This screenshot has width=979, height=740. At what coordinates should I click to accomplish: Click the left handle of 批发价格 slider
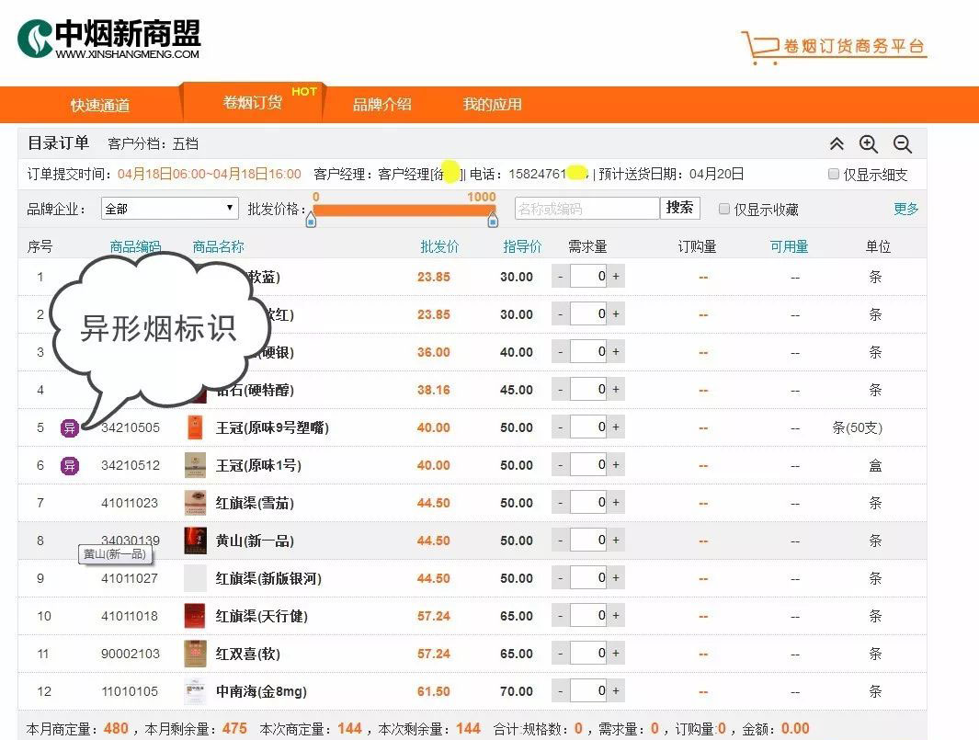coord(311,220)
